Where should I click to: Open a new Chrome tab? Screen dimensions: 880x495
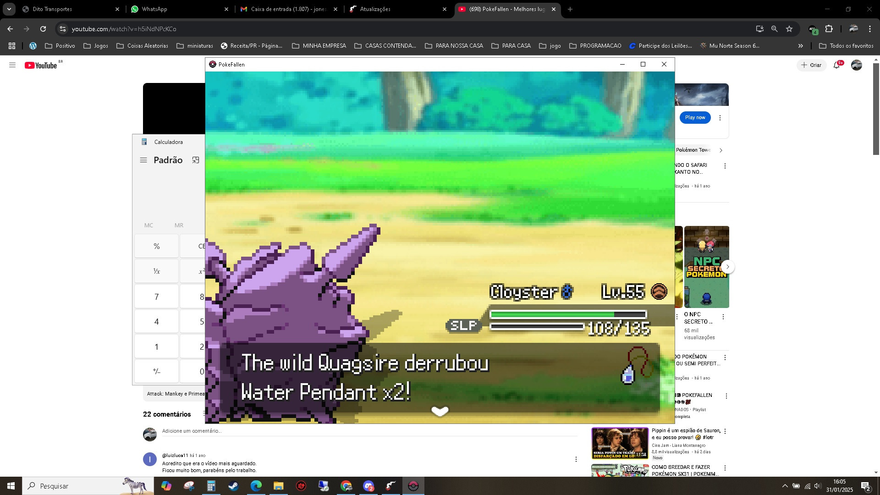[x=570, y=9]
